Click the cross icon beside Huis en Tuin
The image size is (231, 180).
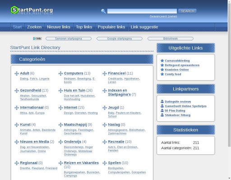pyautogui.click(x=60, y=90)
